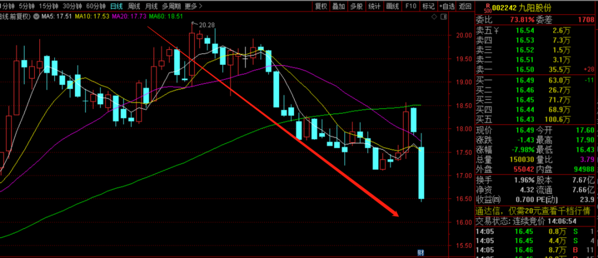
Task: Click the 财 financial marker icon
Action: [421, 253]
